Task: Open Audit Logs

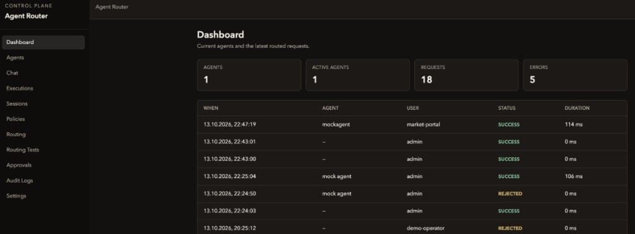Action: (20, 181)
